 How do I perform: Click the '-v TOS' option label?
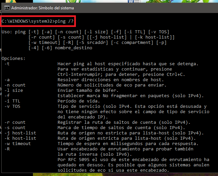click(12, 106)
